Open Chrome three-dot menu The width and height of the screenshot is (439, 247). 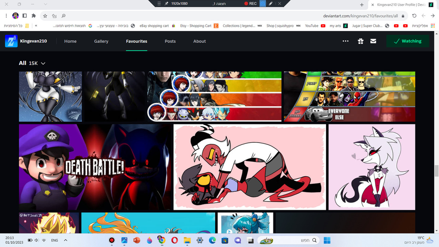coord(6,16)
